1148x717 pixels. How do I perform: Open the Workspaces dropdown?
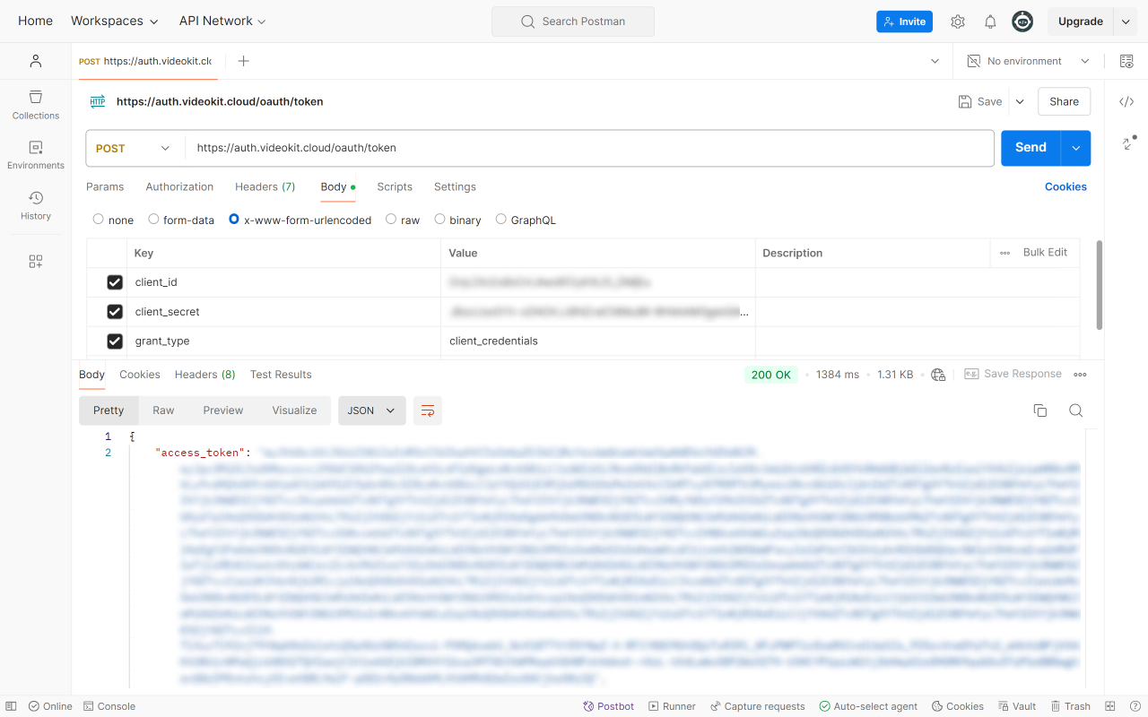tap(115, 21)
